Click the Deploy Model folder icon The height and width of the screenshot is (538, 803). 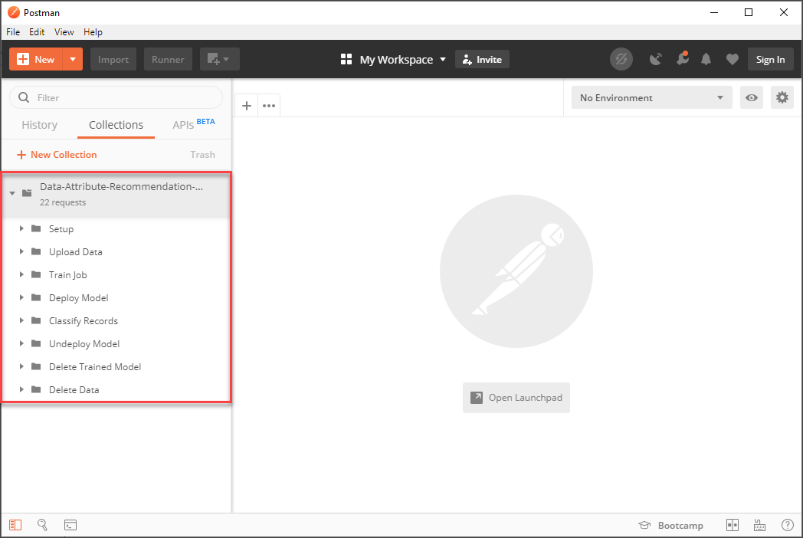36,297
